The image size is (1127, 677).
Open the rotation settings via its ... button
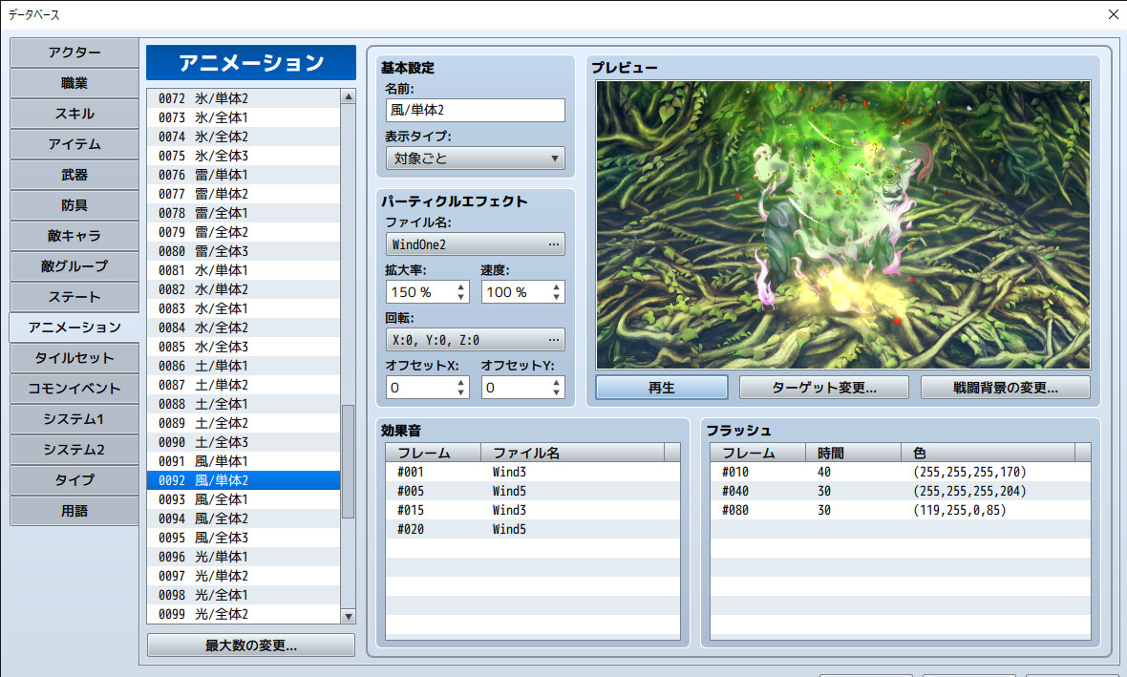[x=555, y=339]
